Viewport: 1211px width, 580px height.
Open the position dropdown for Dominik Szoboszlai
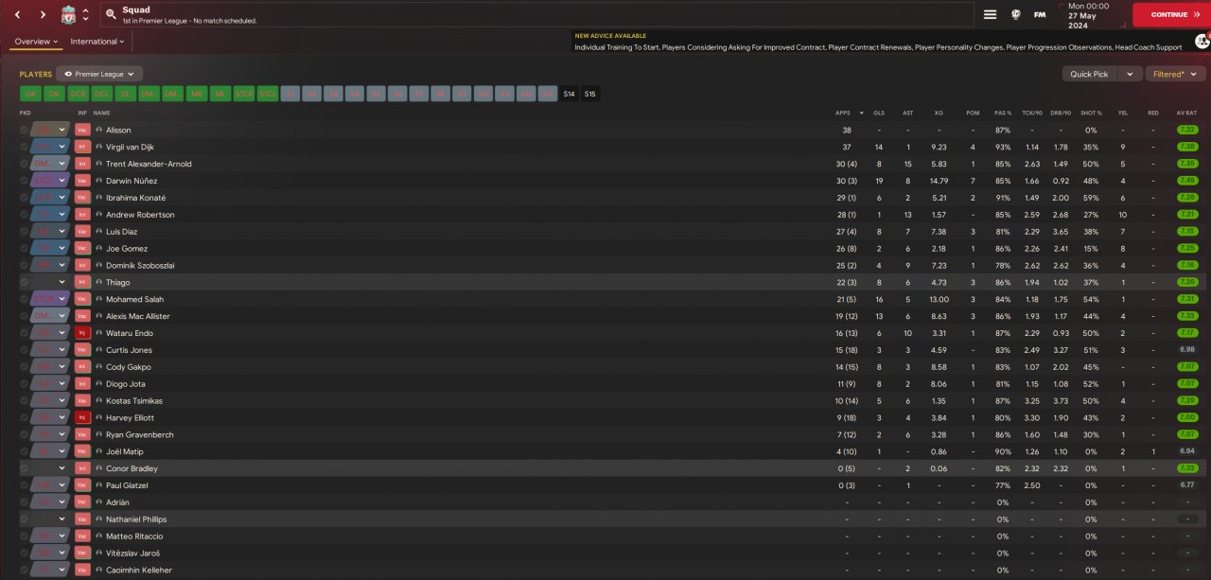(x=61, y=265)
